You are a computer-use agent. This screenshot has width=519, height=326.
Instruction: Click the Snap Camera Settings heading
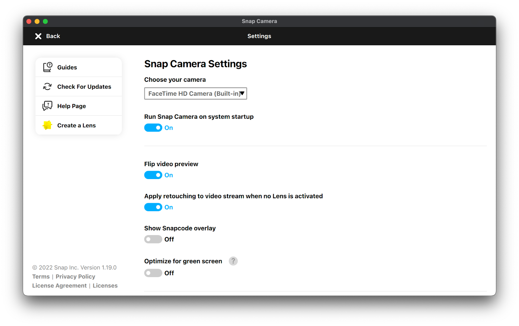pyautogui.click(x=196, y=64)
